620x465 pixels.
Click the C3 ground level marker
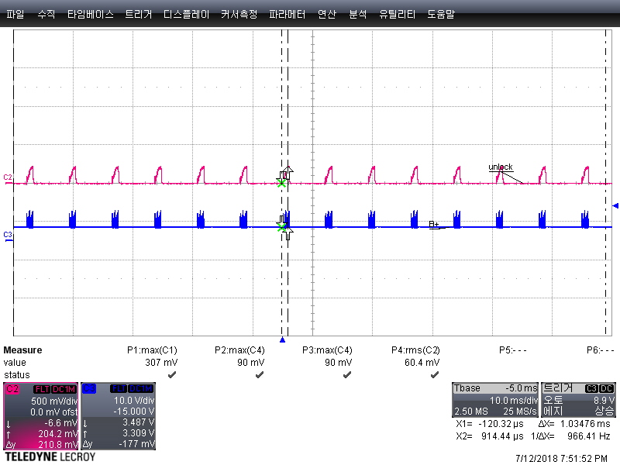[8, 236]
